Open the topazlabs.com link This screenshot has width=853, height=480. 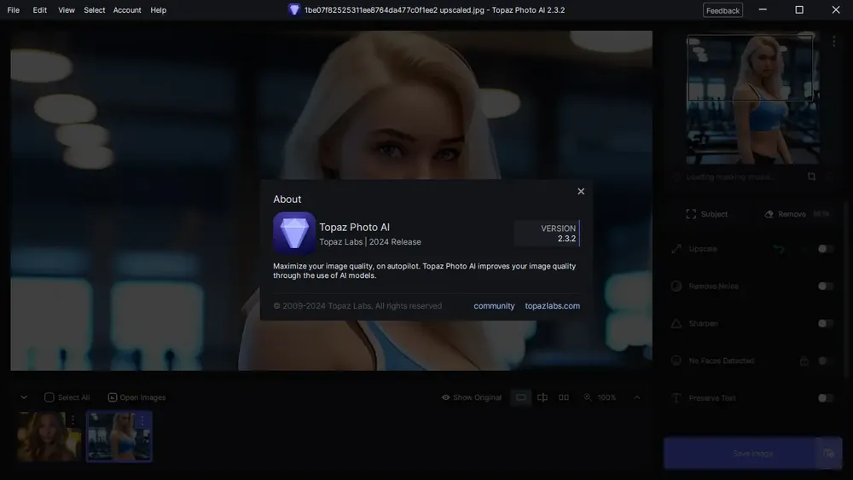pyautogui.click(x=552, y=306)
